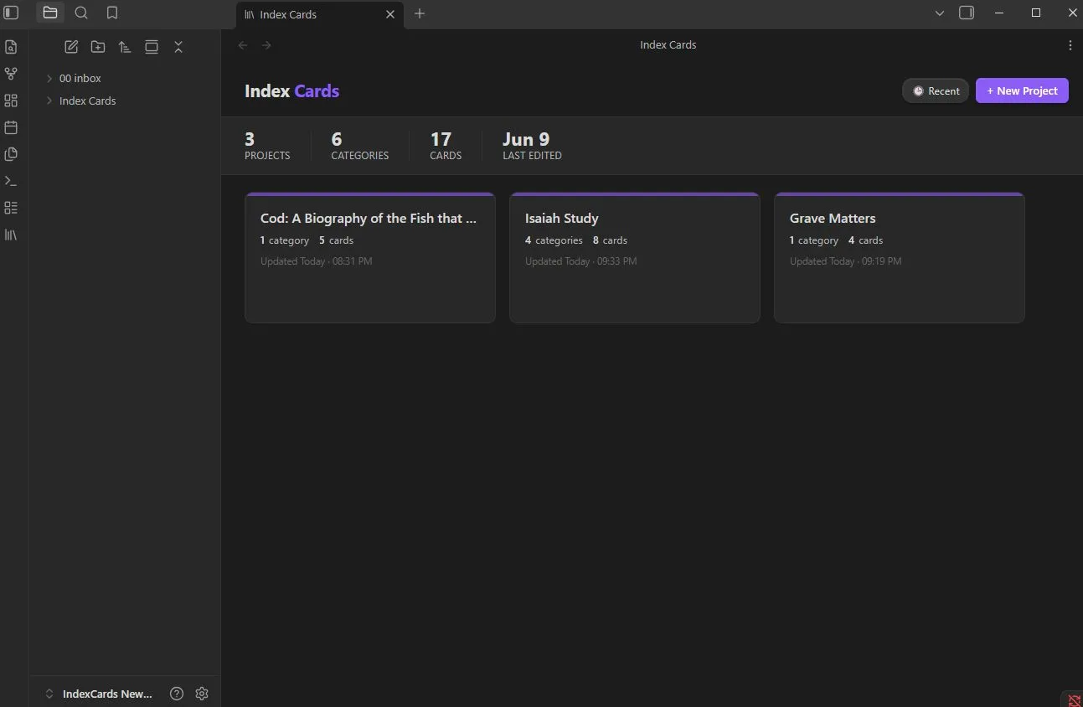Open quick switcher file-search ribbon icon
1083x707 pixels.
coord(11,47)
